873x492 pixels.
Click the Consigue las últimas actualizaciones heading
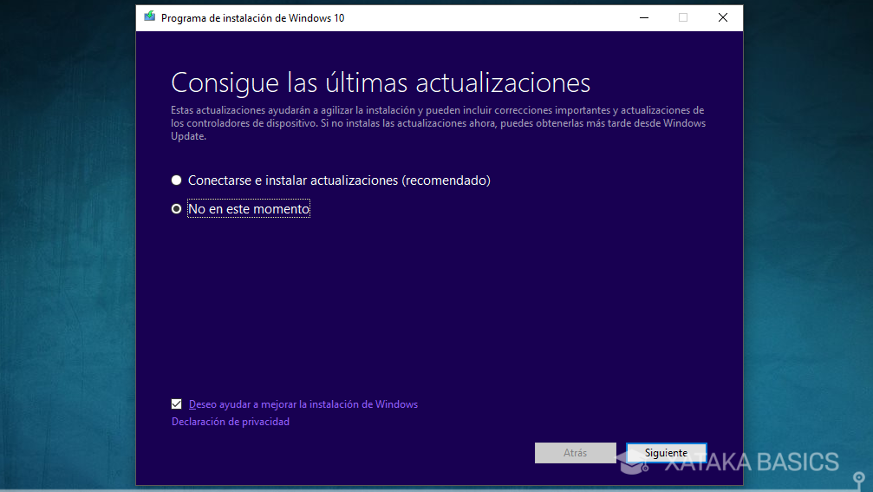(381, 83)
